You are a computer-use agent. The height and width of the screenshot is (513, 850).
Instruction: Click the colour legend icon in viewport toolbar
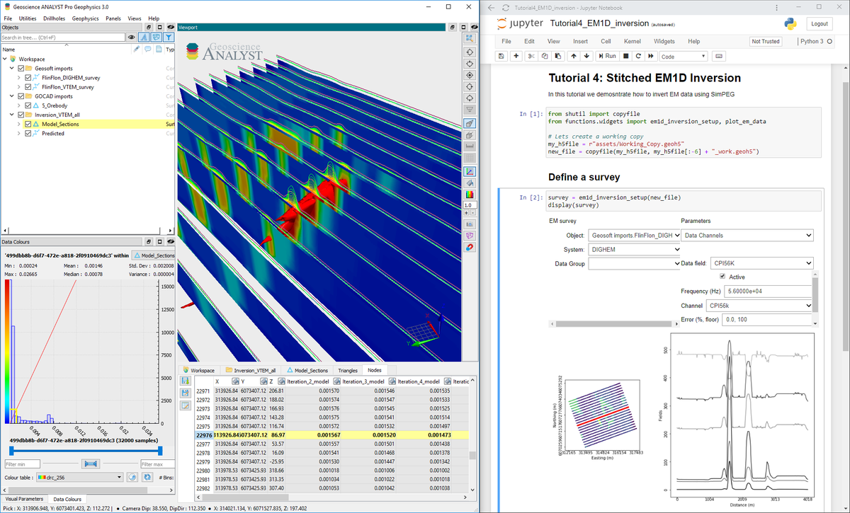coord(469,194)
